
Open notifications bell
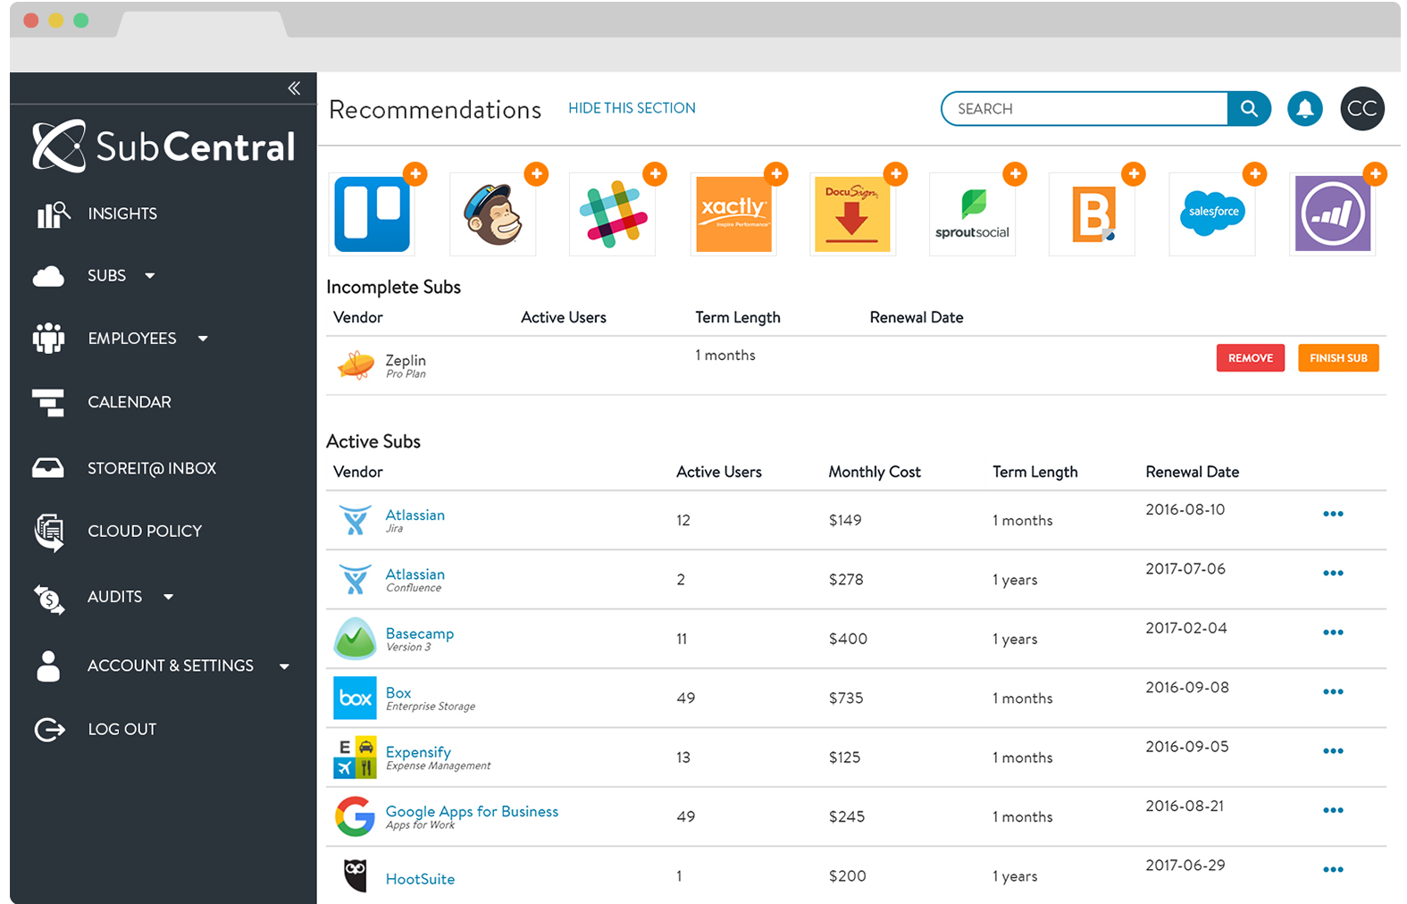coord(1304,109)
